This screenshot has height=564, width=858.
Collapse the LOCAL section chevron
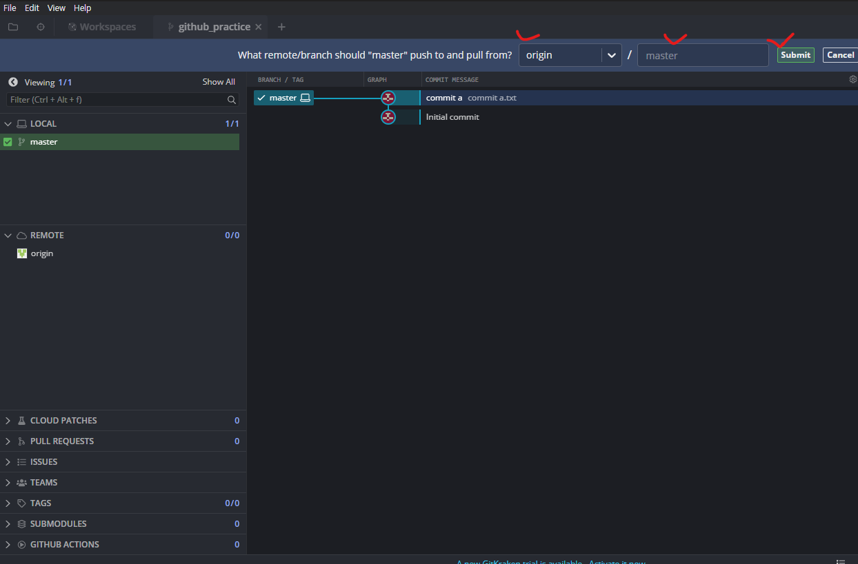pyautogui.click(x=8, y=124)
